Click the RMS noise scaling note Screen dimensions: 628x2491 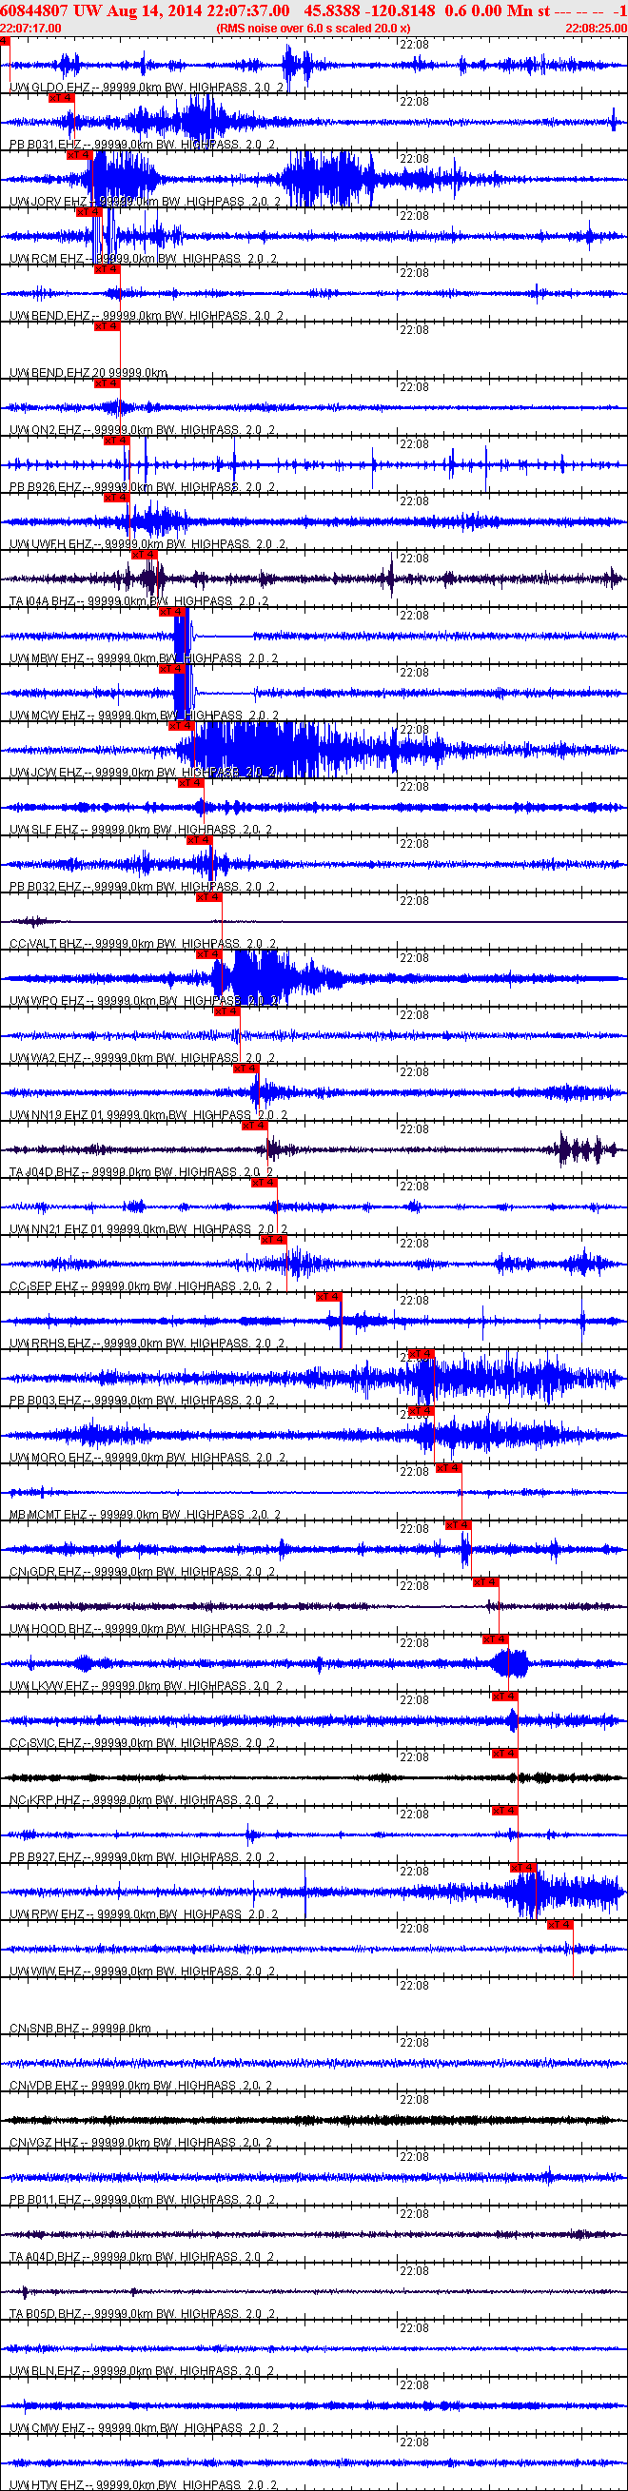313,28
